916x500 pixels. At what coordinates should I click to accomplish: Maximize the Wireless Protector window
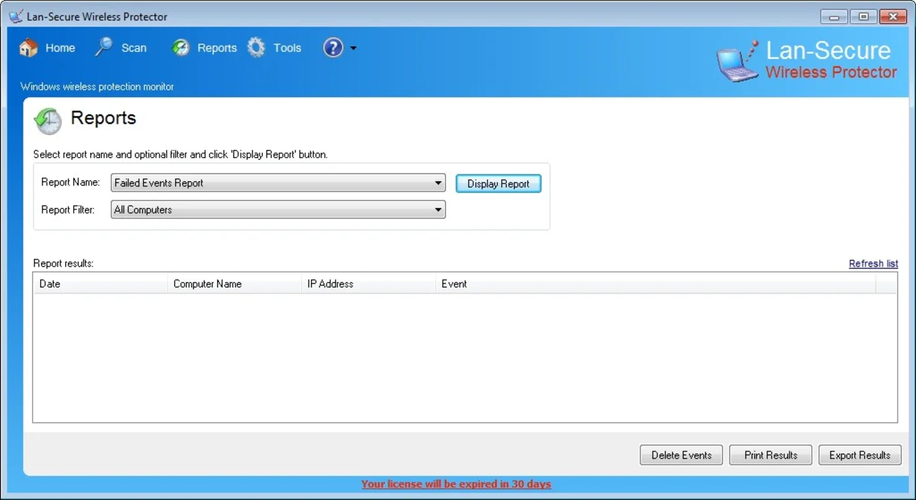coord(863,17)
